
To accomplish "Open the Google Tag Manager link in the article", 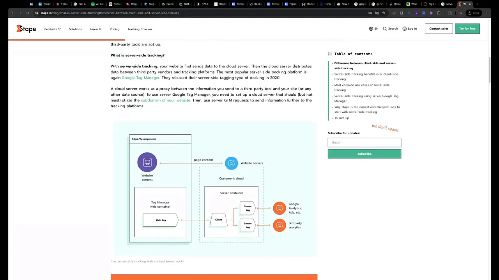I will tap(140, 78).
